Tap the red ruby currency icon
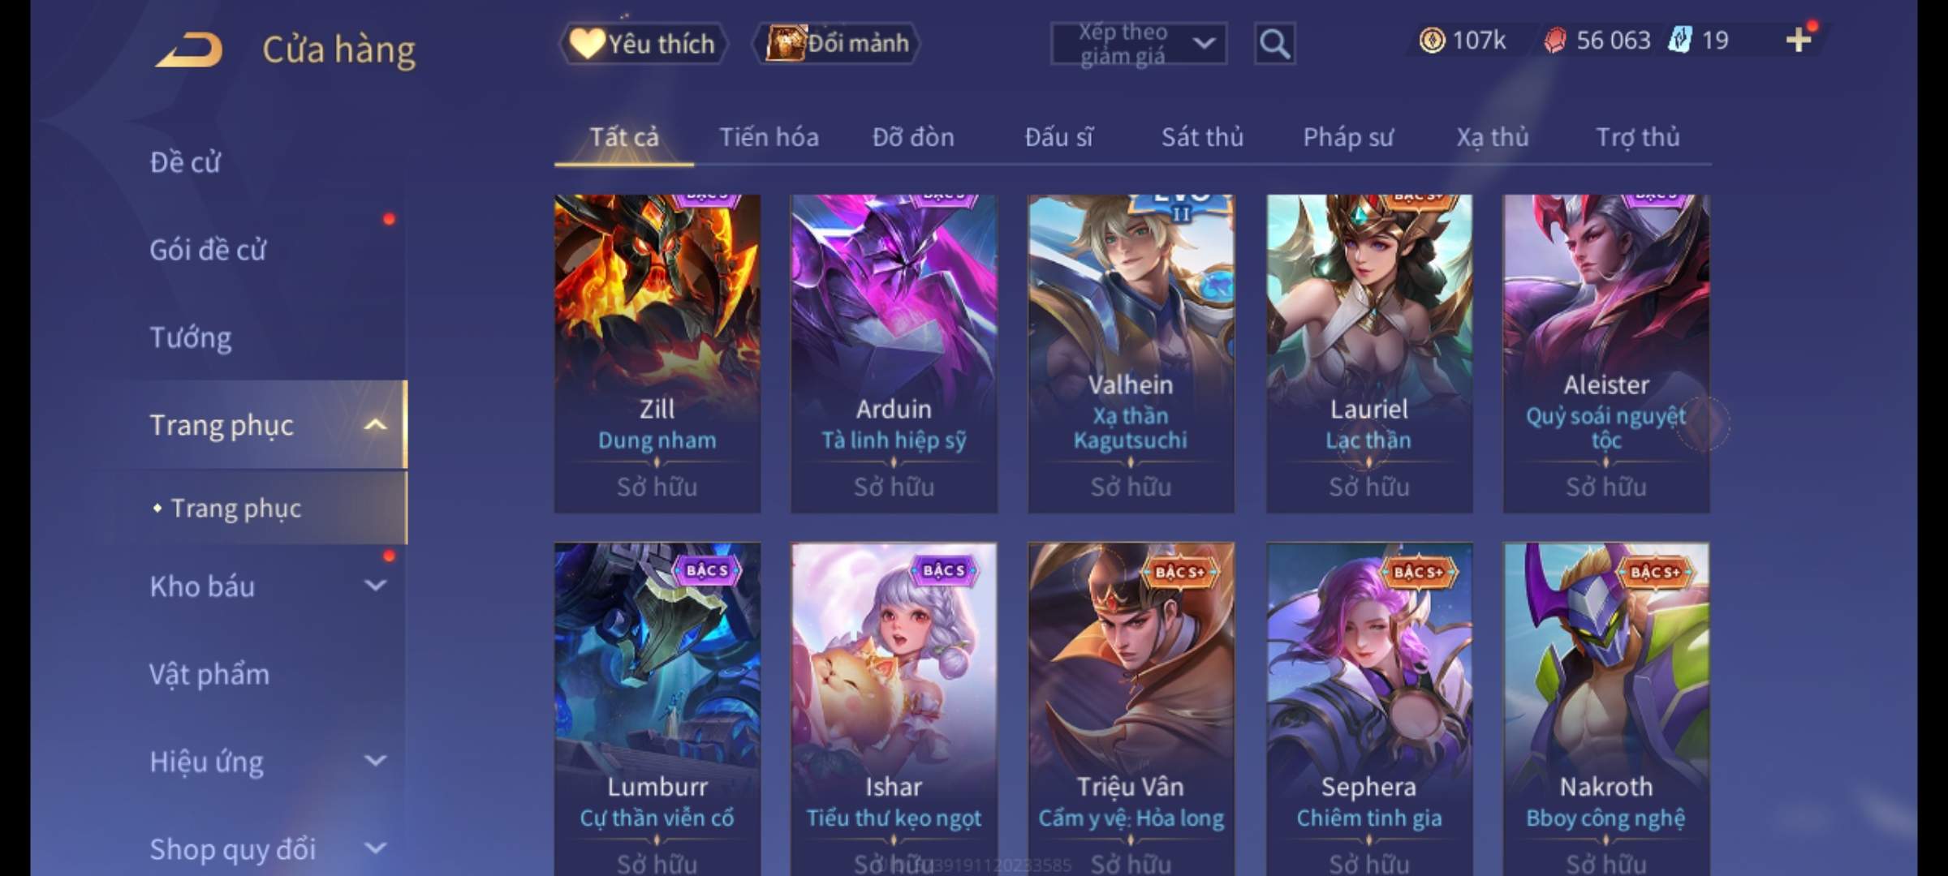The image size is (1948, 876). (1554, 41)
